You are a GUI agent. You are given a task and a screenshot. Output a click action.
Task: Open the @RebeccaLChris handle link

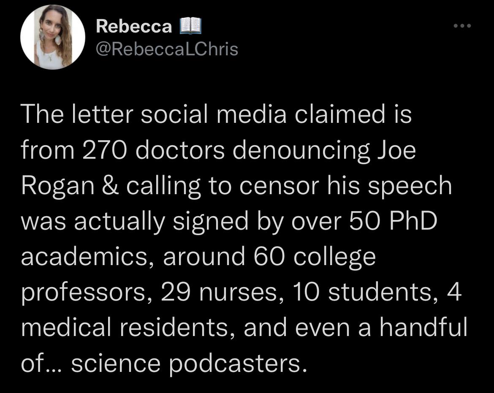[167, 49]
